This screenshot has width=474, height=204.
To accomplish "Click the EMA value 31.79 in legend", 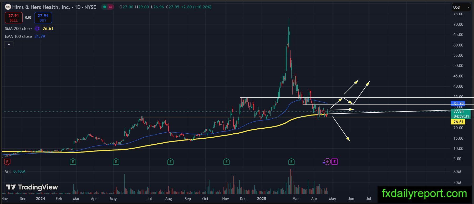I will pyautogui.click(x=40, y=36).
